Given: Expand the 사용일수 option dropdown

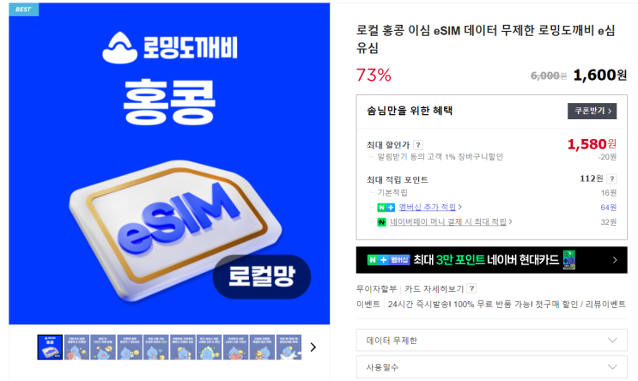Looking at the screenshot, I should (491, 367).
